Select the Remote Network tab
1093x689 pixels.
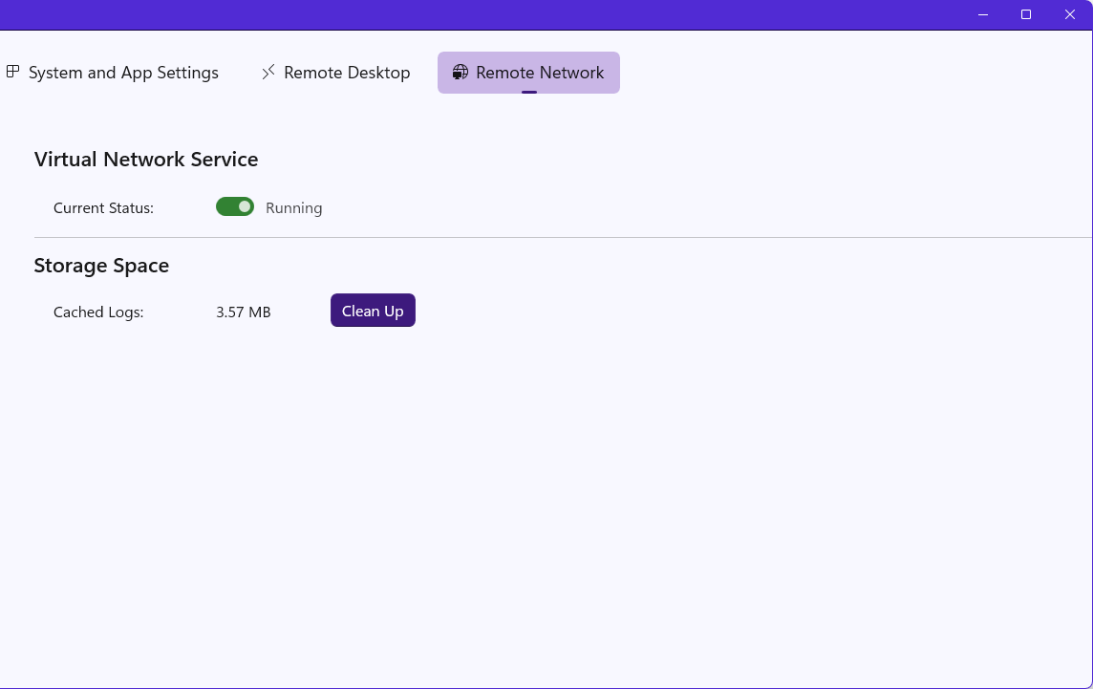click(528, 73)
